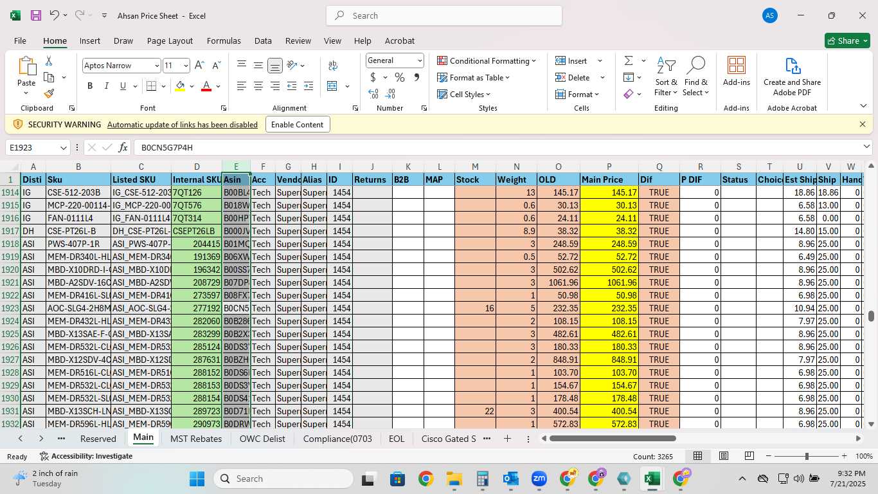Click the Paste clipboard icon
The width and height of the screenshot is (878, 494).
[x=26, y=66]
